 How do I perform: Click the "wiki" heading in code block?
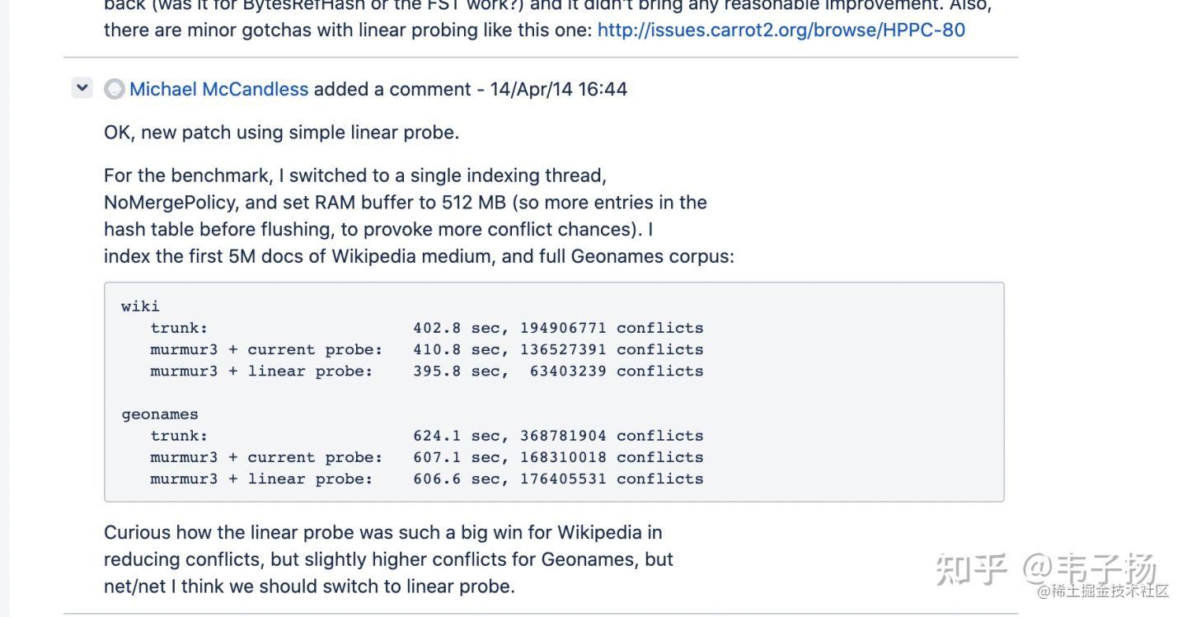[140, 306]
